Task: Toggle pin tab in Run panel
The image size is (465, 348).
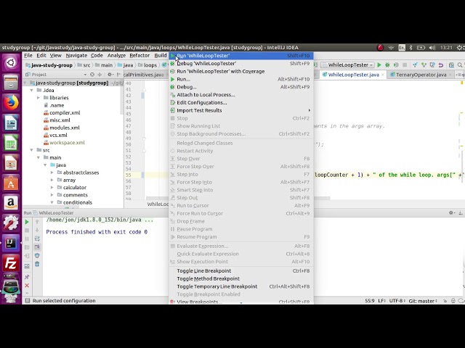Action: [27, 277]
